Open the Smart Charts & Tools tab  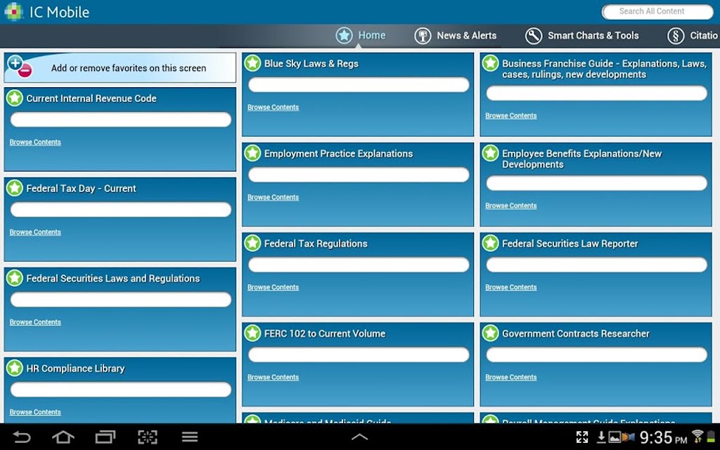(581, 35)
